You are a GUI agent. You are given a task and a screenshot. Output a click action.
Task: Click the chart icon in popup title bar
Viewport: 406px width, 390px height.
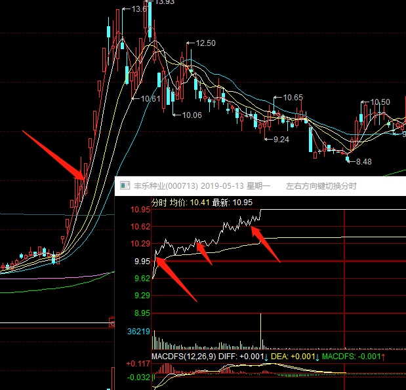(x=125, y=185)
